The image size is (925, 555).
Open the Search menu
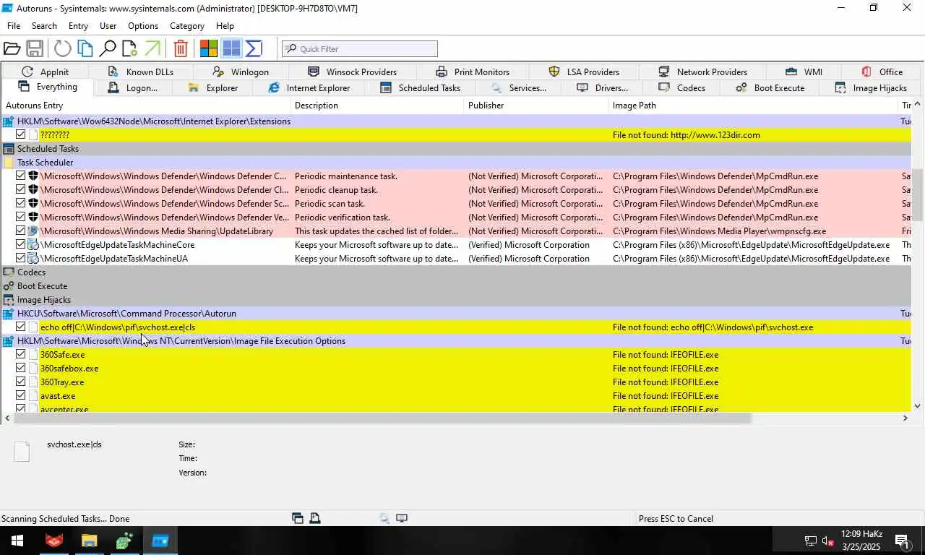44,25
